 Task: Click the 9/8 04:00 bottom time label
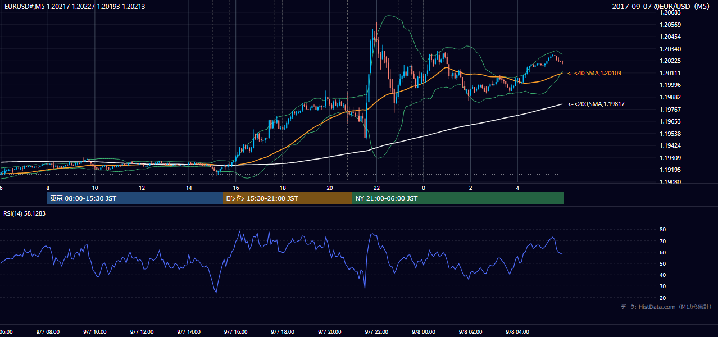point(517,332)
